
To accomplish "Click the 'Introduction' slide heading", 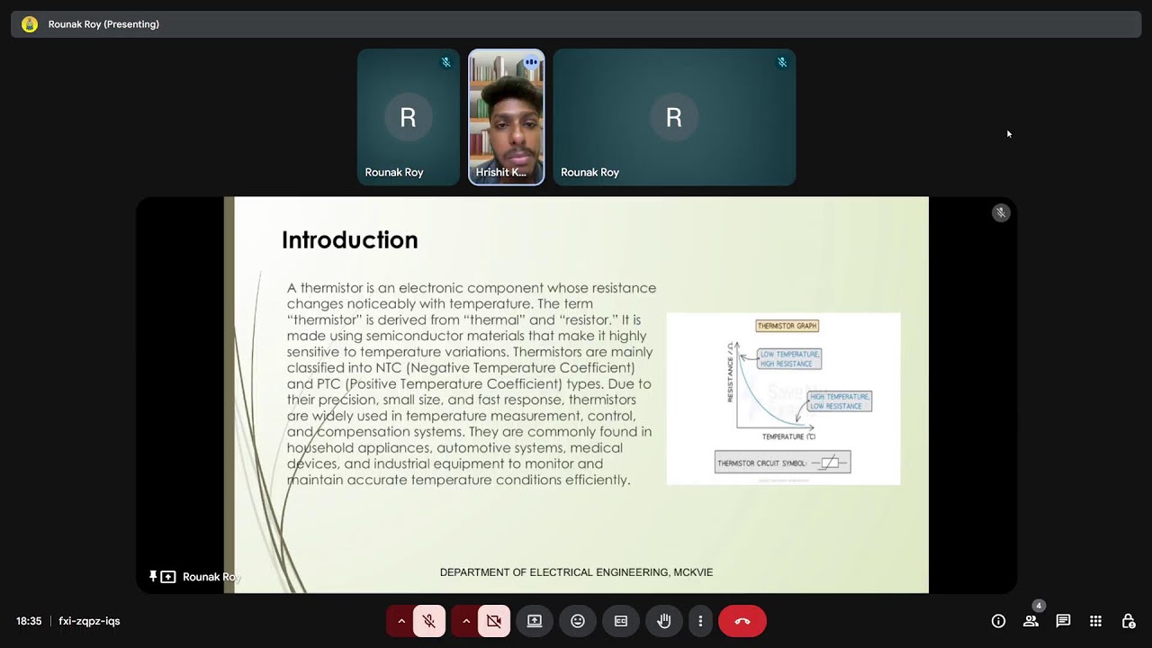I will [x=350, y=240].
